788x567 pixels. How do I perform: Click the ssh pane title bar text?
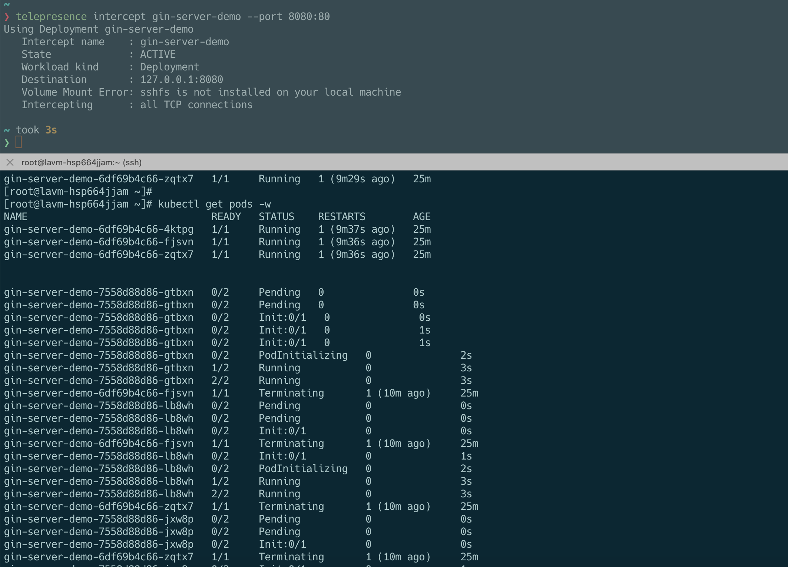pos(81,162)
